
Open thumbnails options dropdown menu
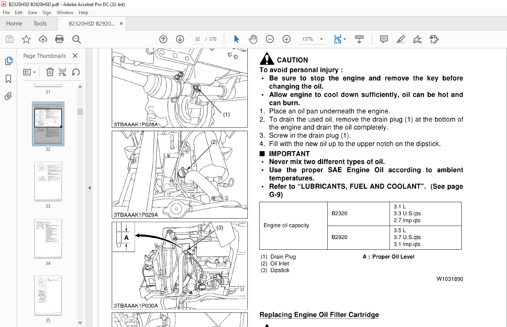tap(30, 72)
